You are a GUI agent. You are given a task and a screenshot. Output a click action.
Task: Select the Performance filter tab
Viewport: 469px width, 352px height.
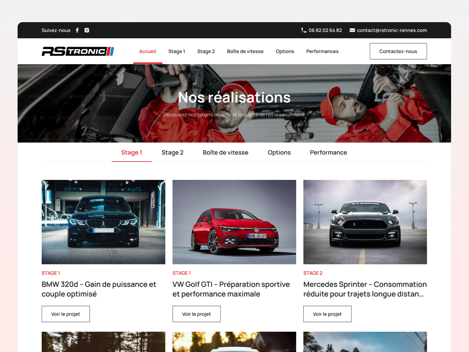point(328,153)
